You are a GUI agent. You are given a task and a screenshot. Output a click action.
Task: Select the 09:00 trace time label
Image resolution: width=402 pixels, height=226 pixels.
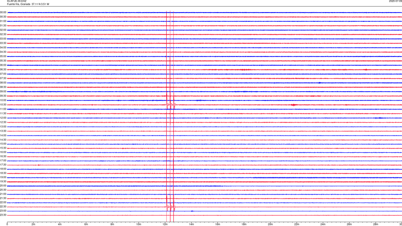[x=3, y=92]
